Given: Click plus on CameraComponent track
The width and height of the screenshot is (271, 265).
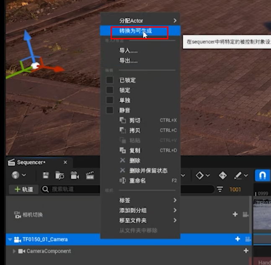Looking at the screenshot, I should 246,250.
